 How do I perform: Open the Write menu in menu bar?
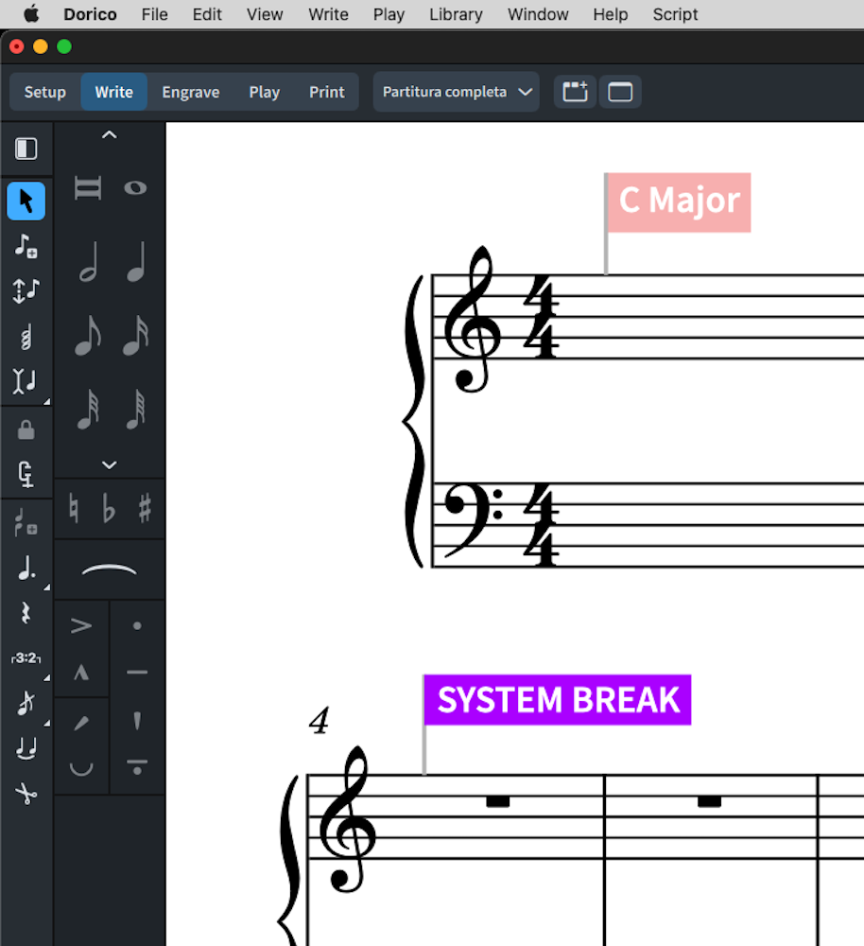coord(328,14)
